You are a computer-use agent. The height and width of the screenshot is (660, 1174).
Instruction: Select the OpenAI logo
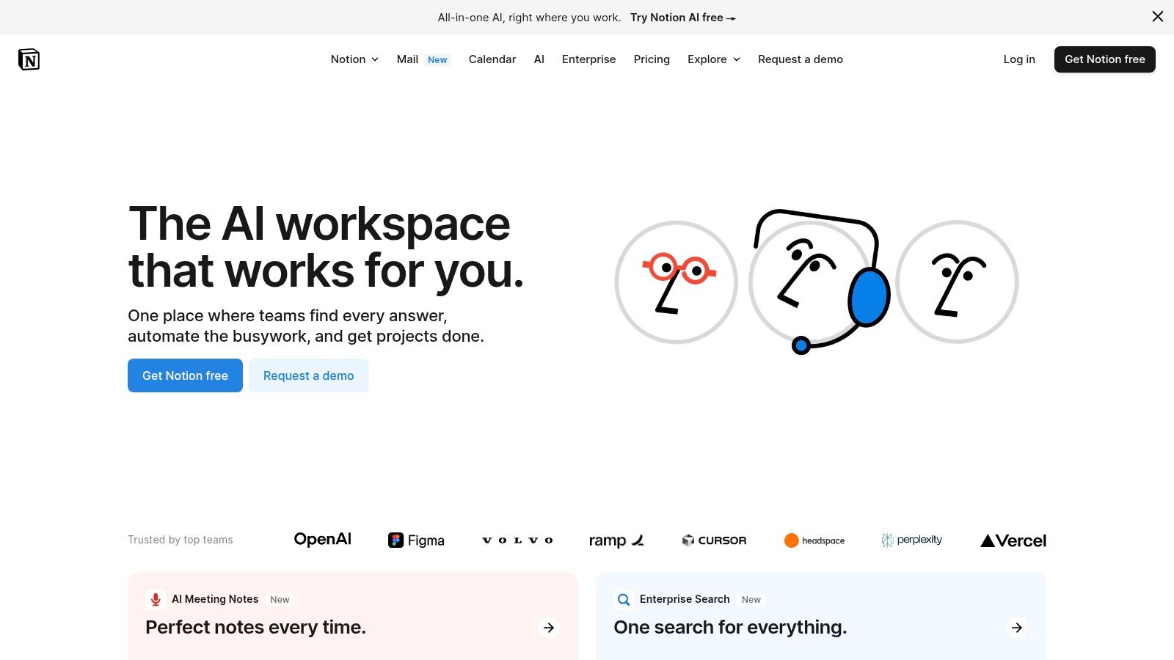pos(322,539)
